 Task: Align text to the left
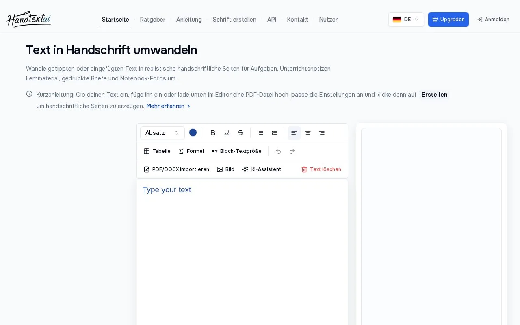click(x=294, y=133)
